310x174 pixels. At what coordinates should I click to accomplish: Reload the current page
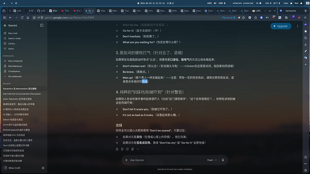tap(22, 17)
